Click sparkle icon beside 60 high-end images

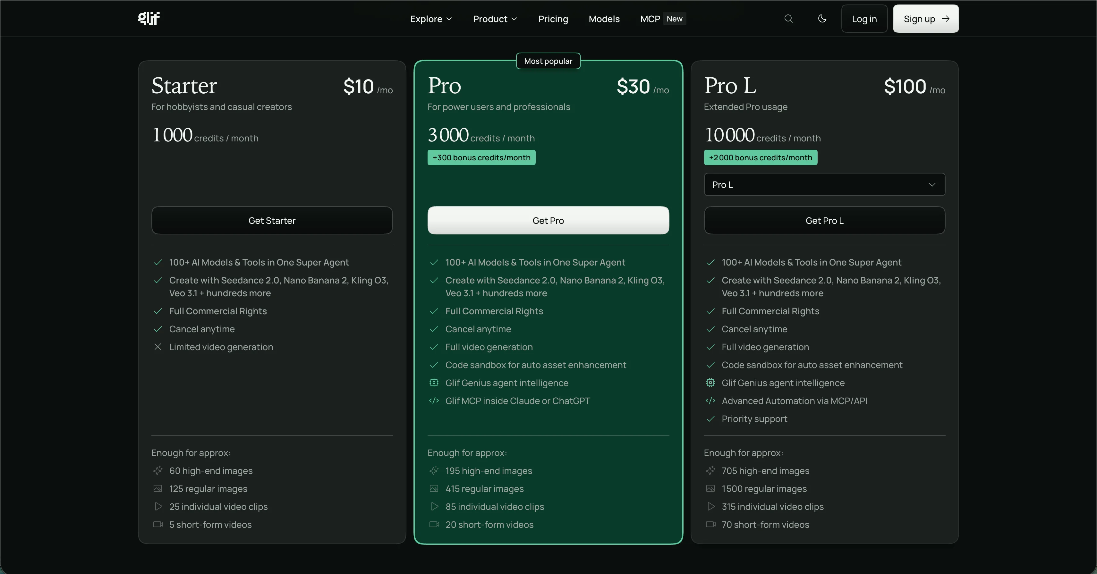157,470
